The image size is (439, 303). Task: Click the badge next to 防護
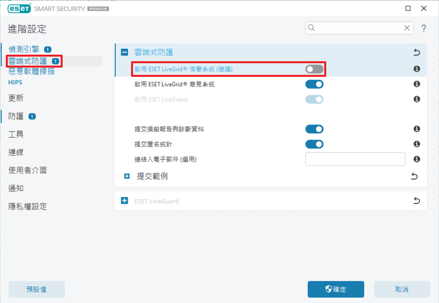point(32,116)
